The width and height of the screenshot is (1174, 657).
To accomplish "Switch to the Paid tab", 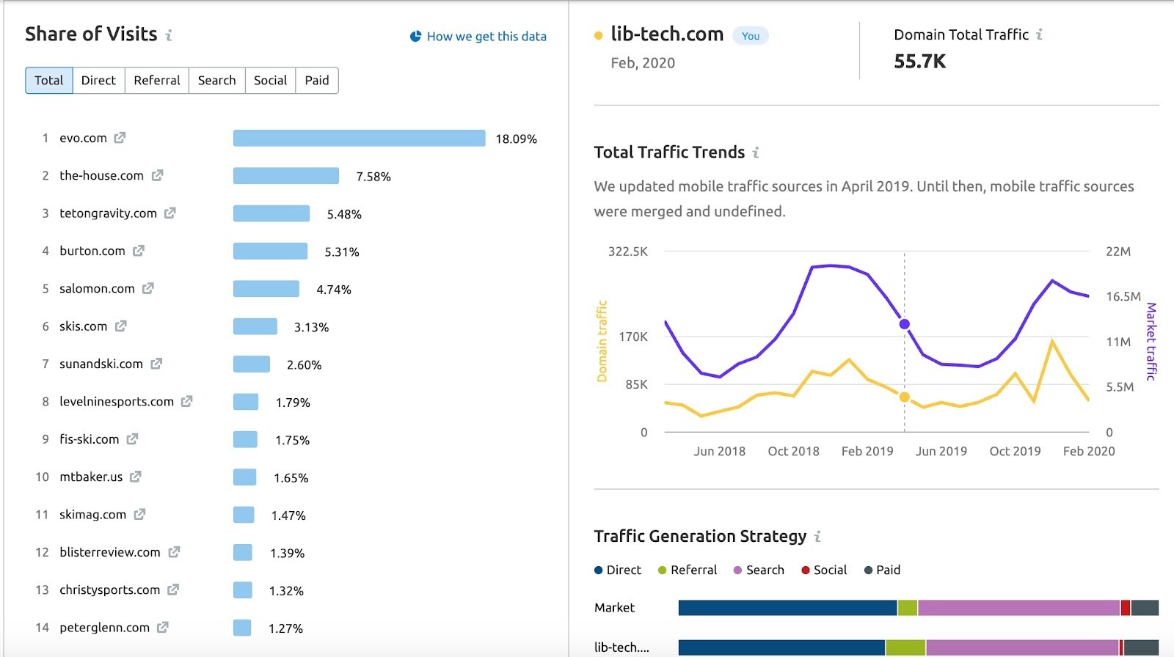I will coord(317,81).
